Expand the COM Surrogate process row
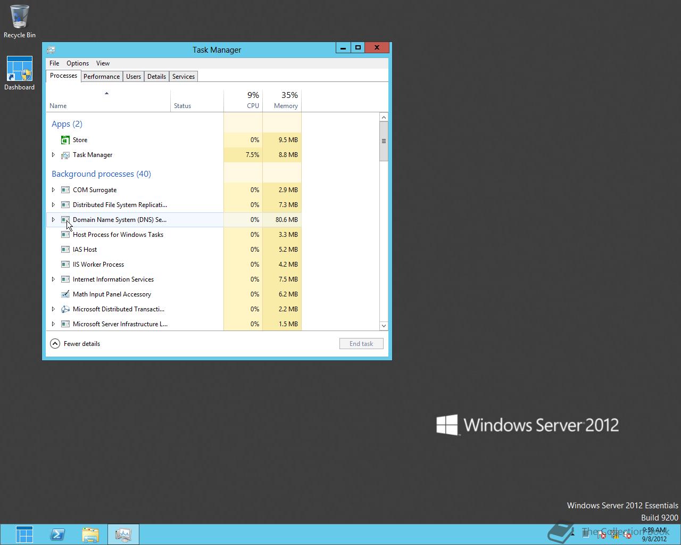 coord(53,190)
